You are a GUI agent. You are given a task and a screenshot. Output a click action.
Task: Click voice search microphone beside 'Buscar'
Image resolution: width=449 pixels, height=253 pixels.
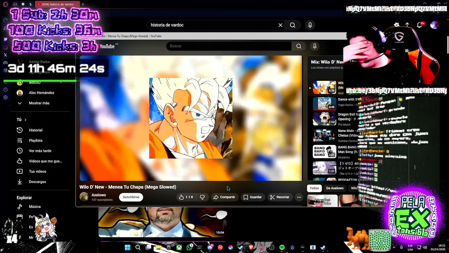[315, 46]
